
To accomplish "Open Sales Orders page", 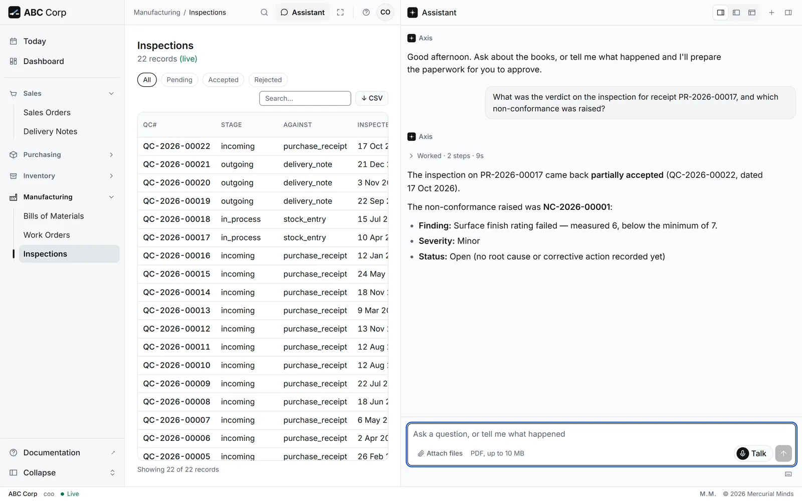I will click(69, 113).
